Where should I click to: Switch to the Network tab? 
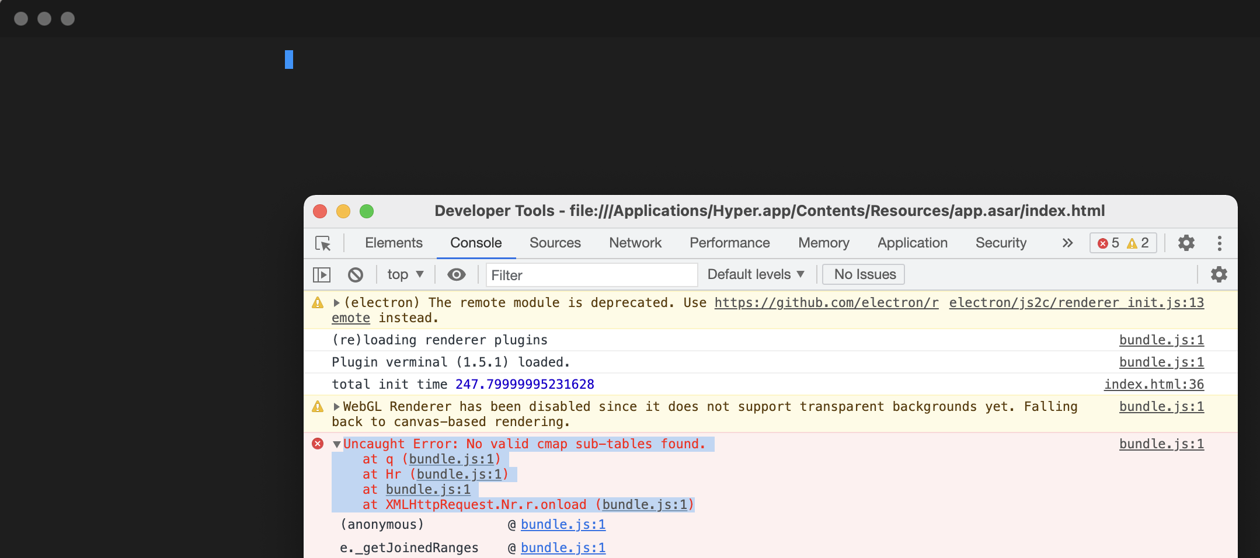[635, 243]
